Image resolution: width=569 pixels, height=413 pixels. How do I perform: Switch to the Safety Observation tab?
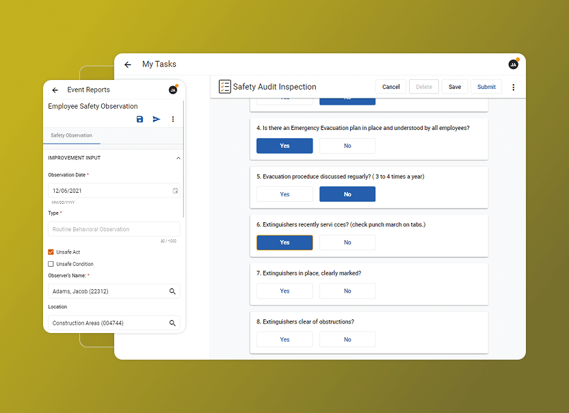72,135
